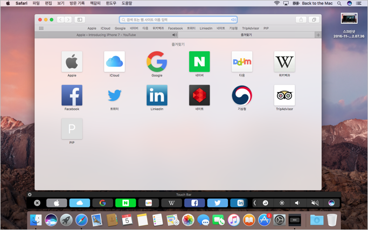The image size is (368, 230).
Task: Open the green Naver favorite tile
Action: pyautogui.click(x=199, y=62)
